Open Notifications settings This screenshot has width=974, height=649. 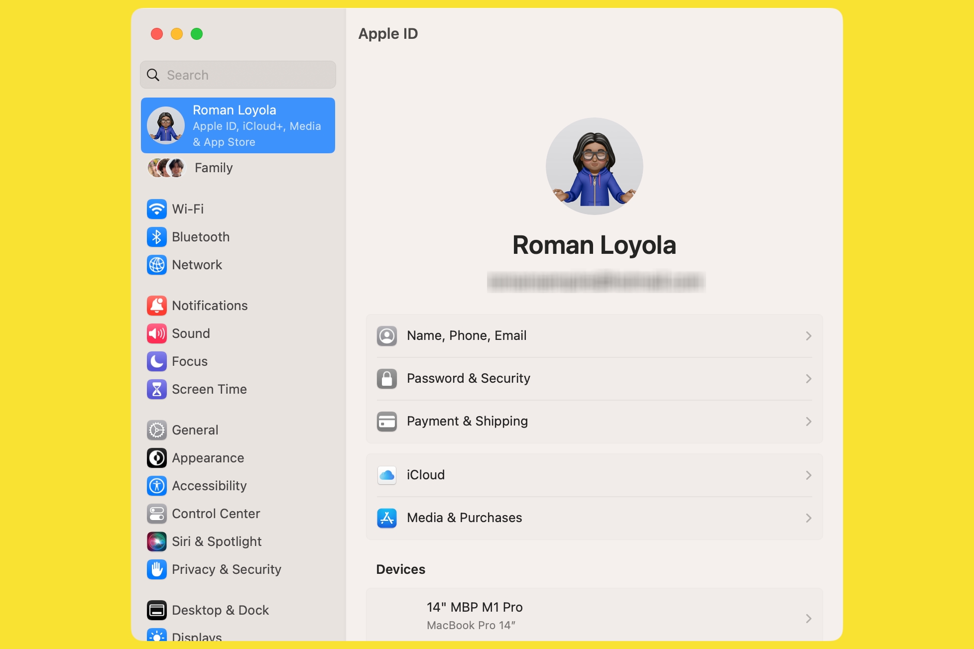[x=210, y=305]
